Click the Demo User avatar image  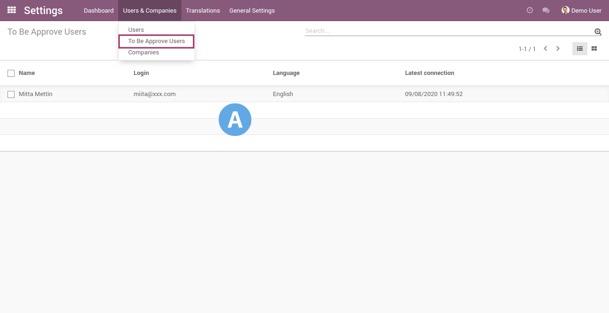(565, 10)
